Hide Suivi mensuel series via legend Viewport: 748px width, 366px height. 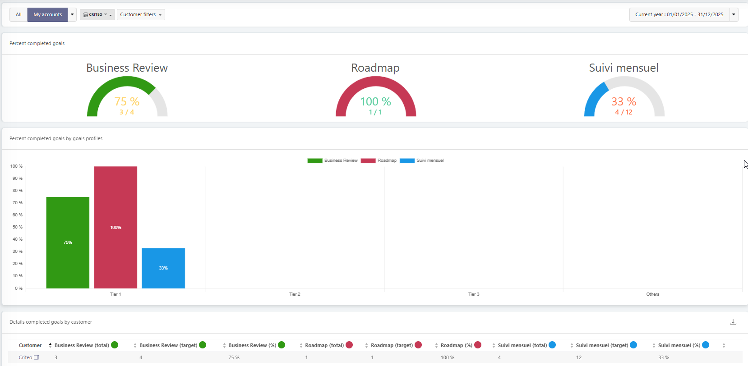422,160
